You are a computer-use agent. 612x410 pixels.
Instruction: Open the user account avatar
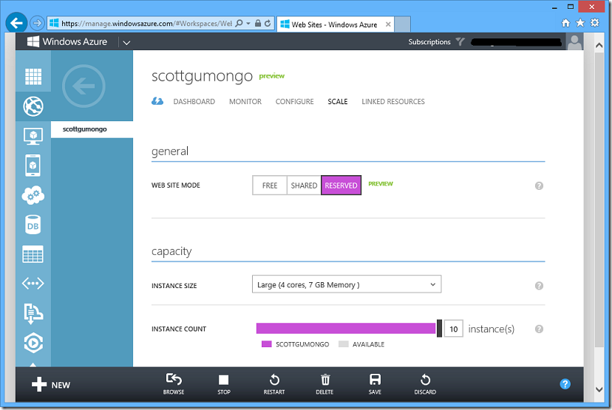(x=574, y=42)
